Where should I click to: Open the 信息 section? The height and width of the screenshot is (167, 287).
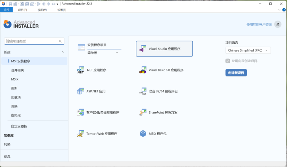(x=7, y=156)
